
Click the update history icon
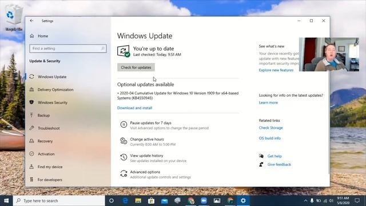124,157
